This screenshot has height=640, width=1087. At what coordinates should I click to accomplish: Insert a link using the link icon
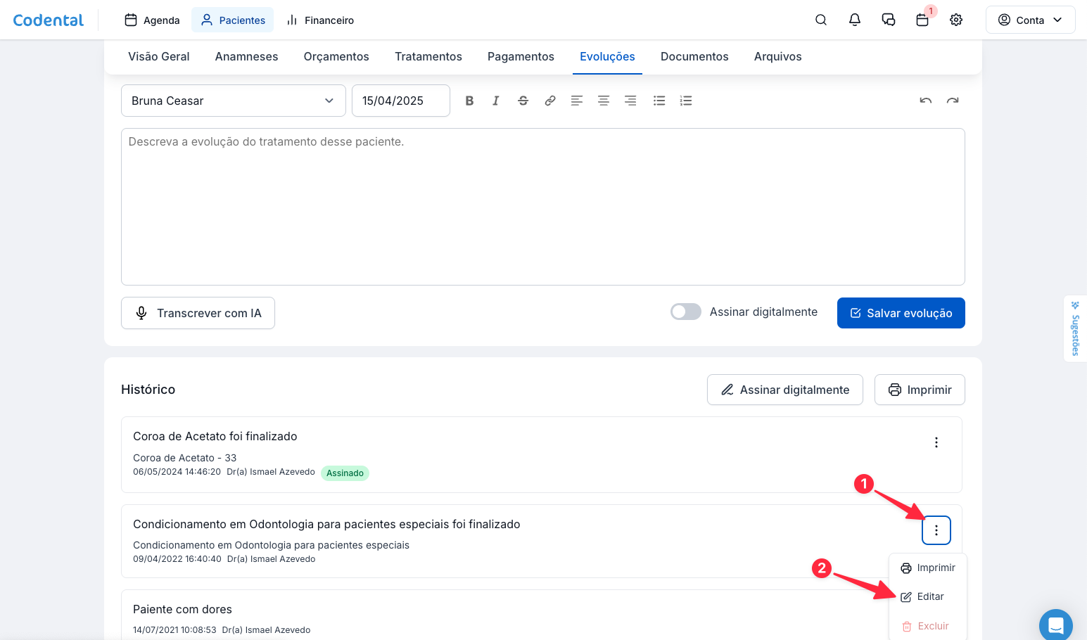(x=550, y=101)
